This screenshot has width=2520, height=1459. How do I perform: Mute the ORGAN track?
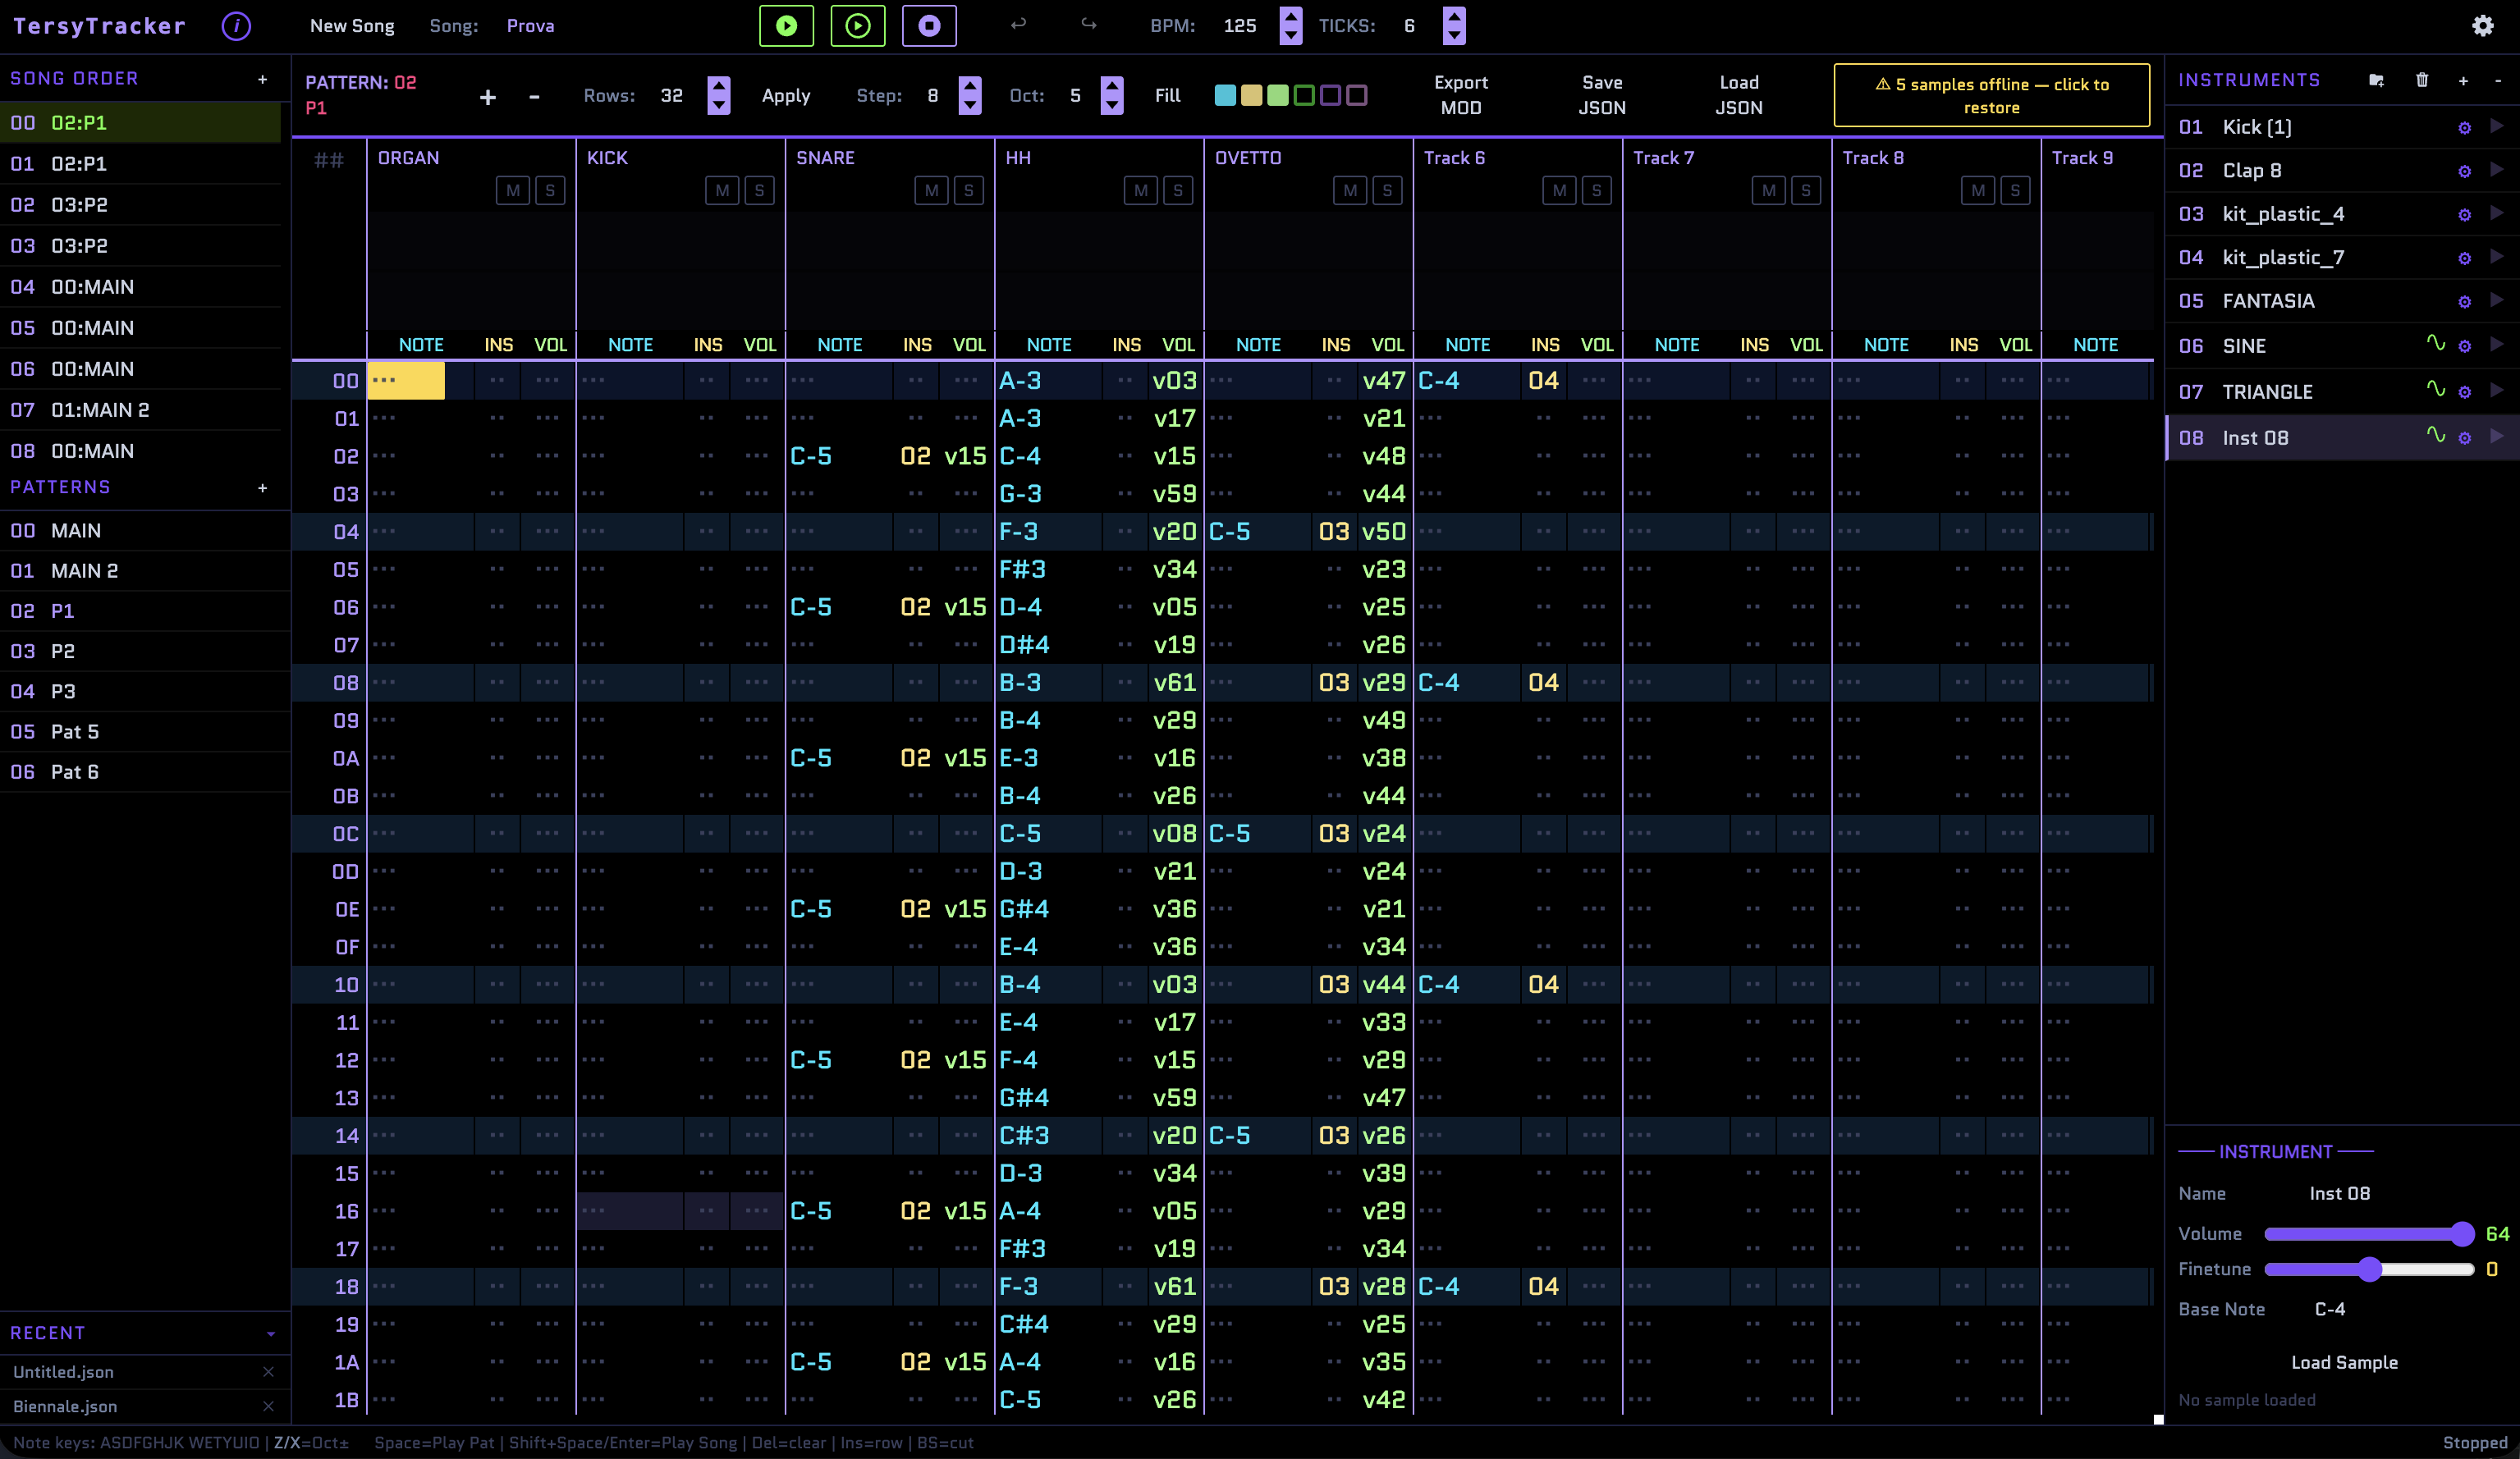pos(513,190)
